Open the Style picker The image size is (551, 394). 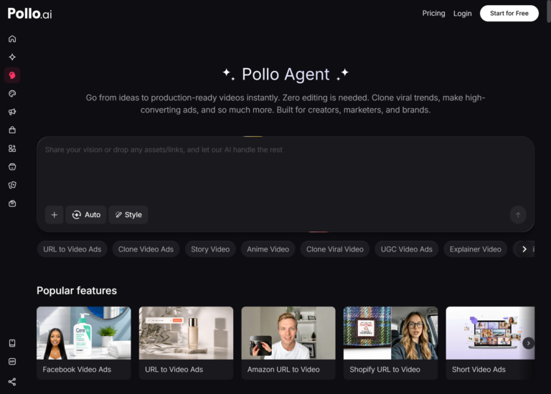128,215
